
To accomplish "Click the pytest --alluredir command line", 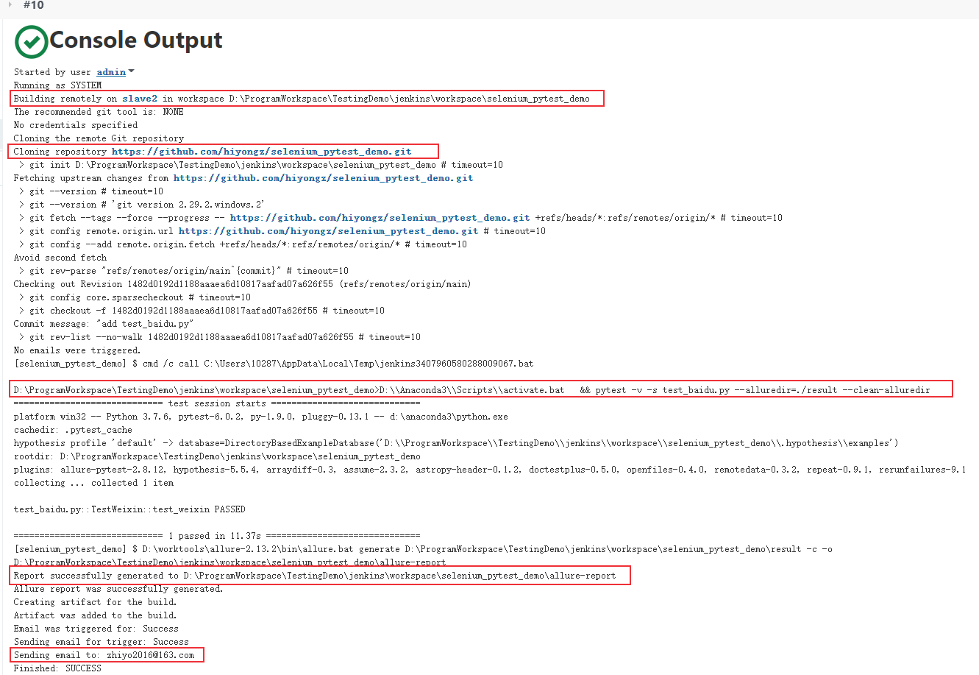I will (471, 390).
